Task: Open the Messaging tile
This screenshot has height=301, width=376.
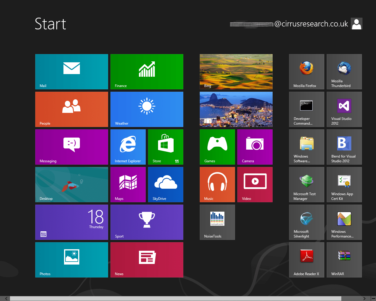Action: coord(72,147)
